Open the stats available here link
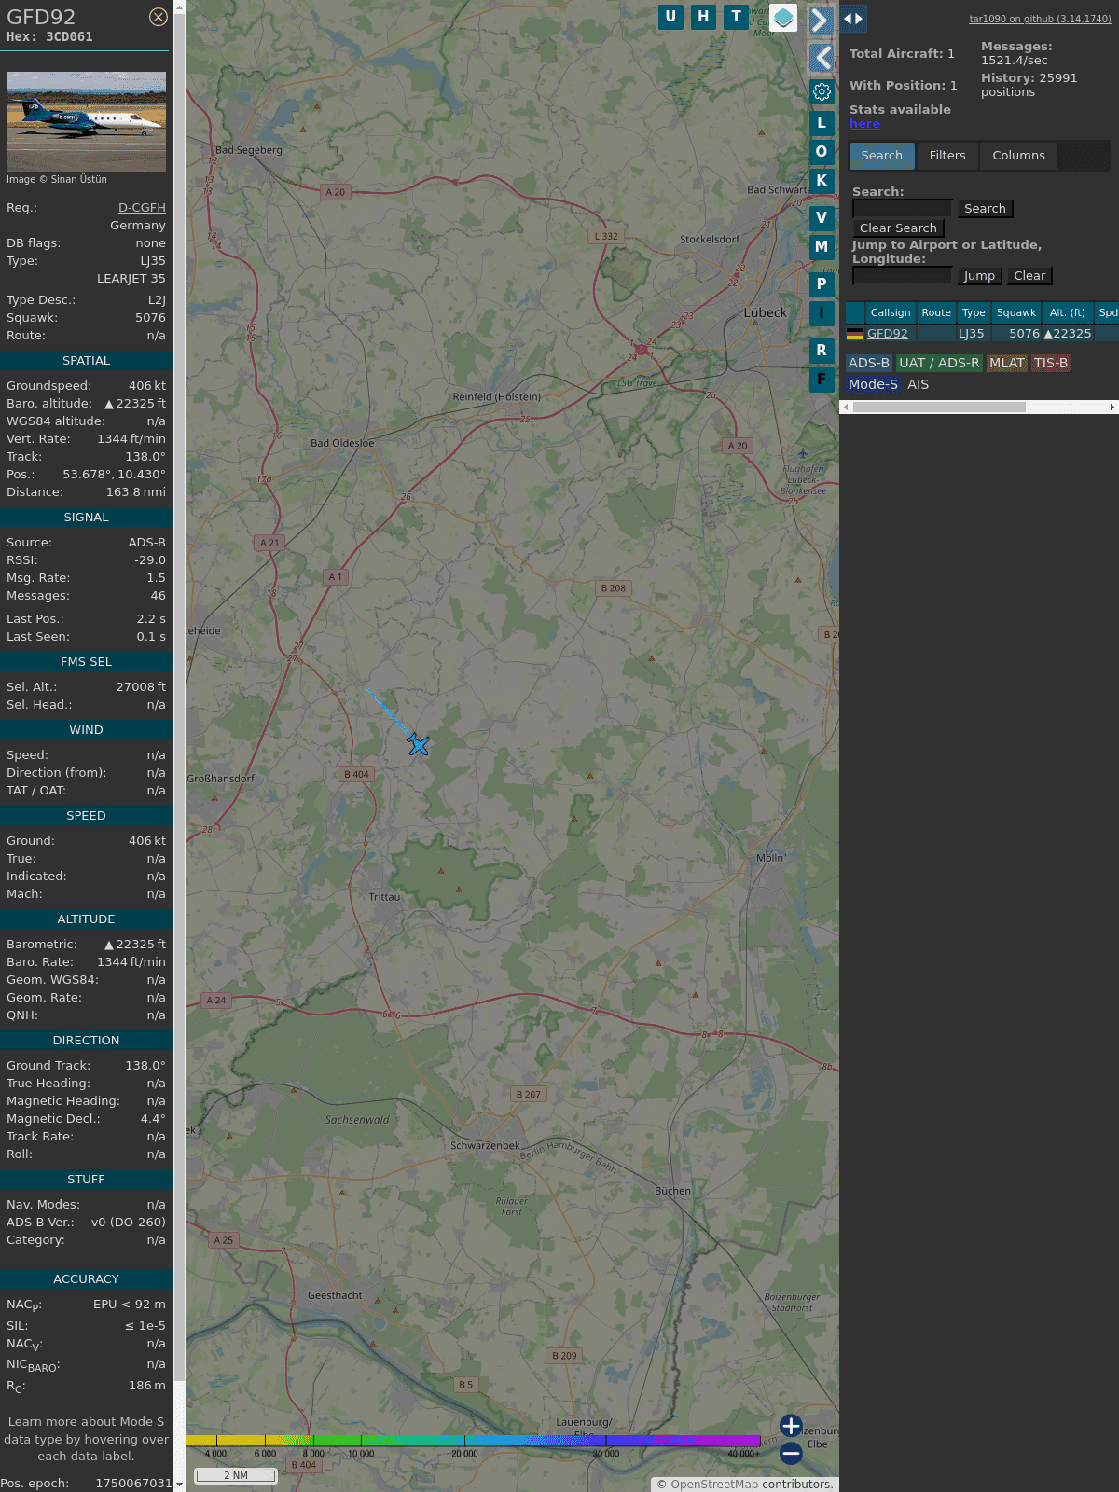Image resolution: width=1119 pixels, height=1492 pixels. [x=864, y=124]
